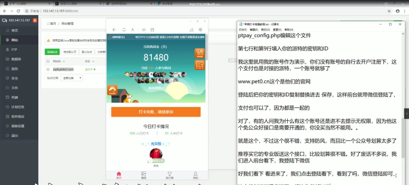Screen dimensions: 409x185
Task: Click the 首页 breadcrumb link
Action: [52, 23]
